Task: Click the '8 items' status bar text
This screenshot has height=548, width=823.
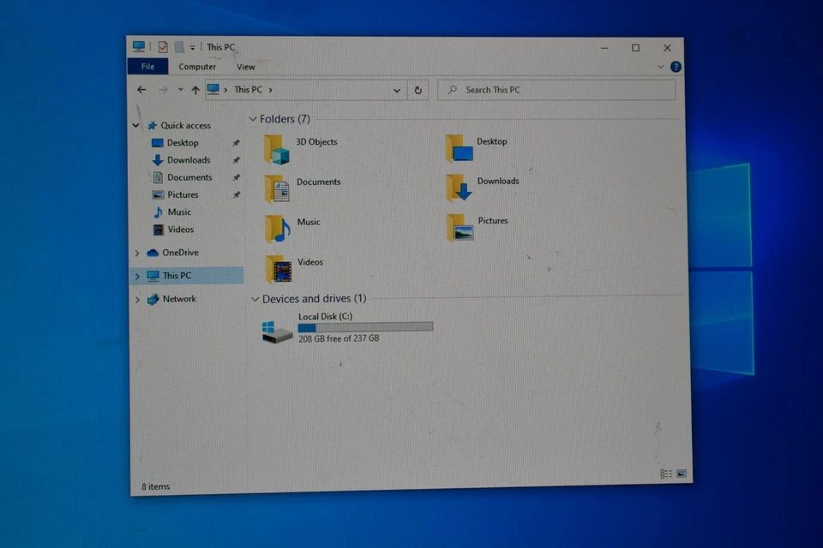Action: (155, 486)
